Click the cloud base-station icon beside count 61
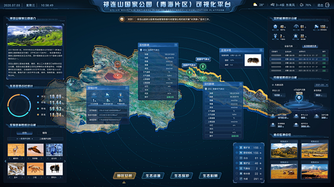Viewport: 334px width, 187px height. tap(296, 27)
